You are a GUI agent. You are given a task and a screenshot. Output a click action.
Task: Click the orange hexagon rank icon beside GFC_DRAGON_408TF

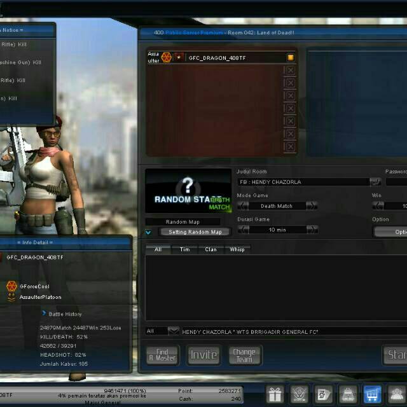pos(167,58)
